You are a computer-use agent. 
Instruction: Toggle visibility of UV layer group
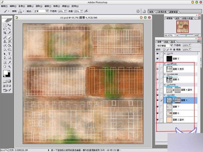coord(157,53)
